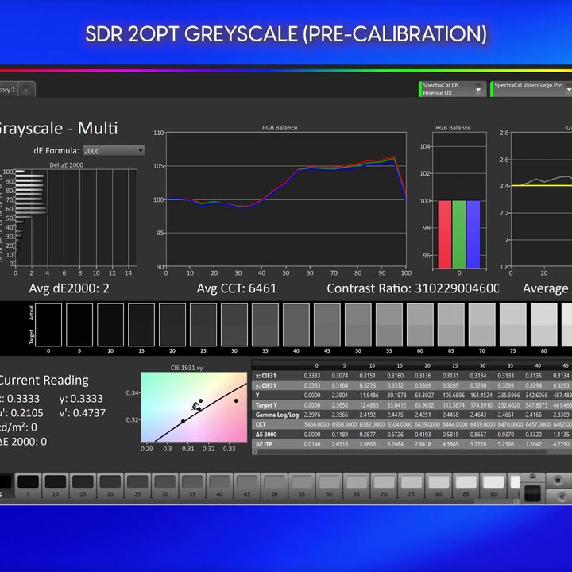Click the RGB Balance line chart
The image size is (572, 572).
[286, 199]
